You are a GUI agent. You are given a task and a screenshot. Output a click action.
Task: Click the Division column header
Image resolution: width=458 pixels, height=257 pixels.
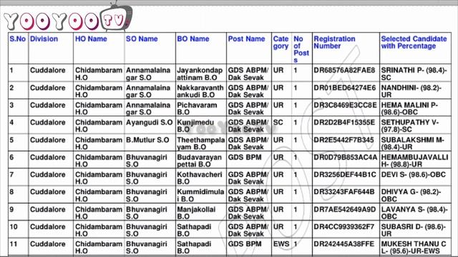click(x=44, y=39)
